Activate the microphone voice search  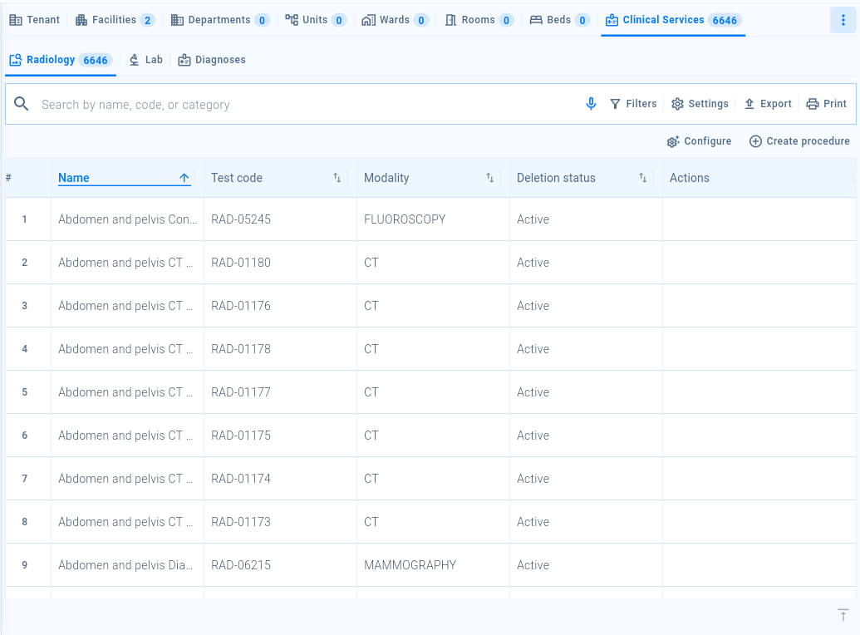point(591,104)
